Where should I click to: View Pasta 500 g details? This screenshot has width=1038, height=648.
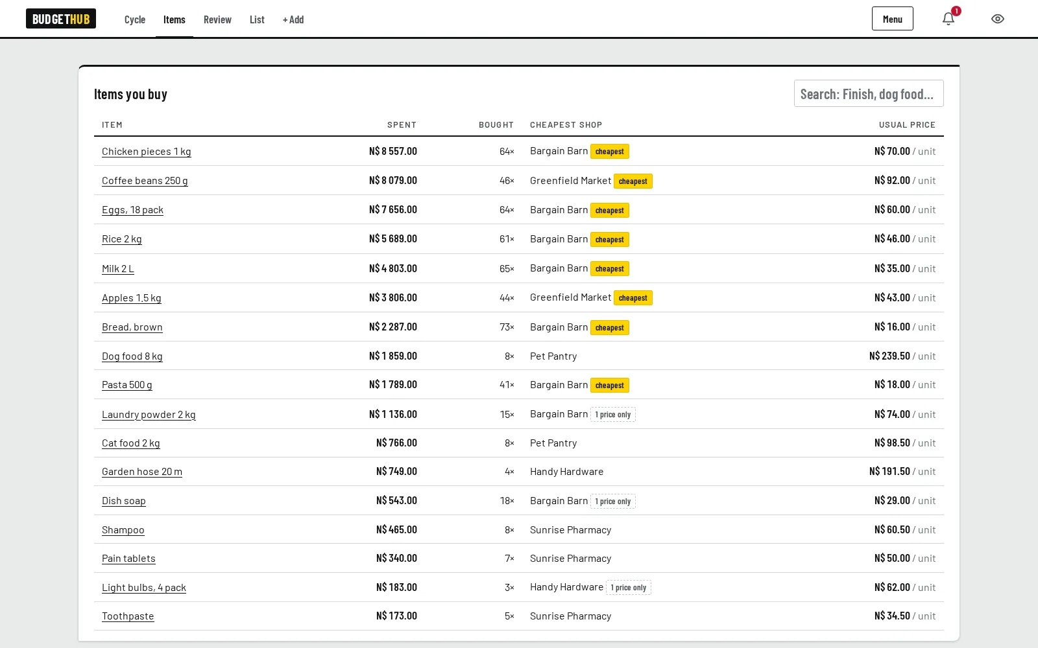pos(127,385)
